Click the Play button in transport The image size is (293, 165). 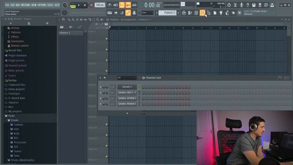coord(79,5)
